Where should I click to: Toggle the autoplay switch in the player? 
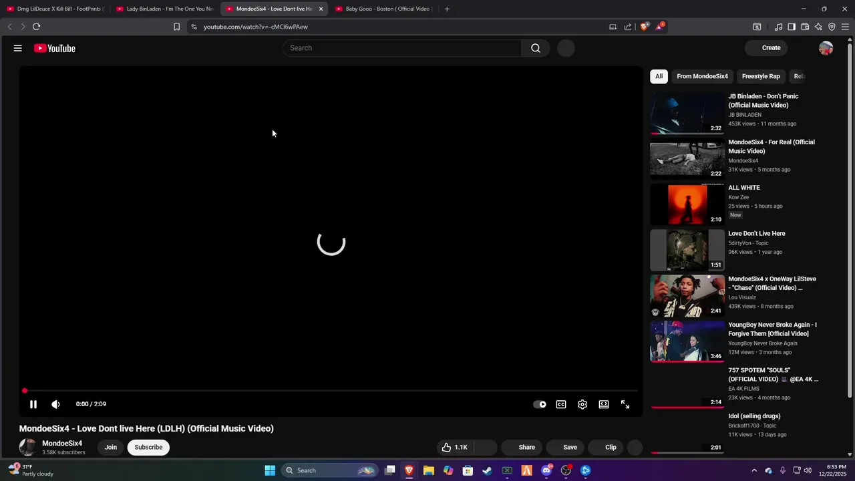540,404
